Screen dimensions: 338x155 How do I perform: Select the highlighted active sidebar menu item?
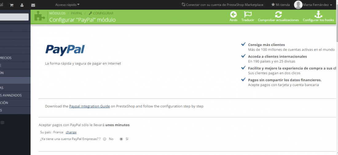(x=15, y=80)
